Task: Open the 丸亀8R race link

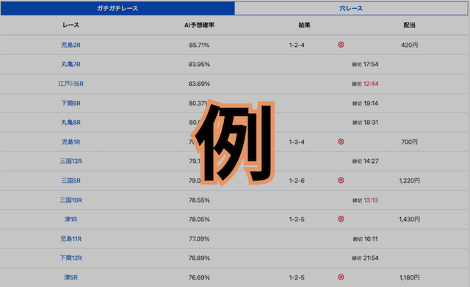Action: 70,123
